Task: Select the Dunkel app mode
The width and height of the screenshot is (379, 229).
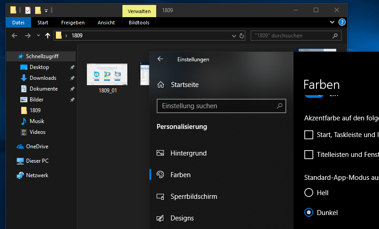Action: pos(309,212)
